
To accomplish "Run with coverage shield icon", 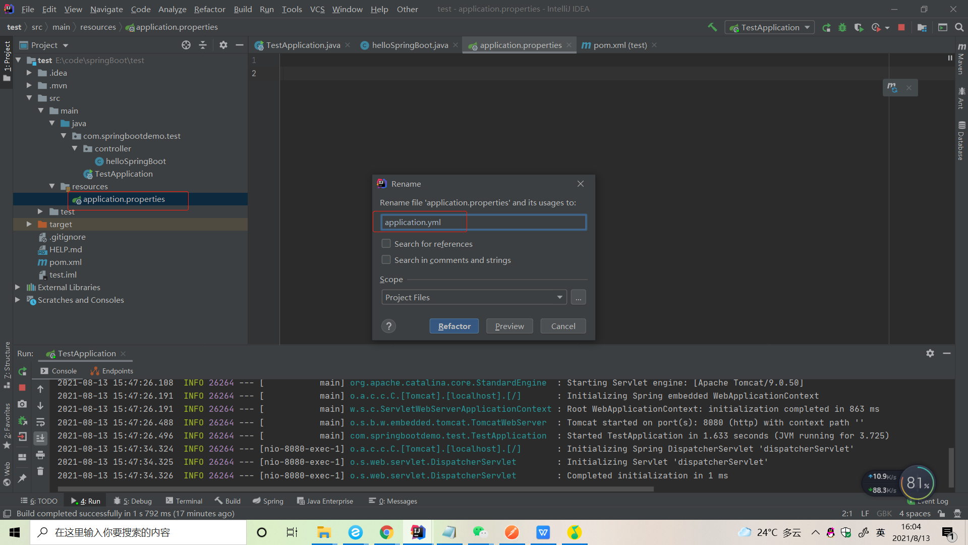I will point(859,27).
